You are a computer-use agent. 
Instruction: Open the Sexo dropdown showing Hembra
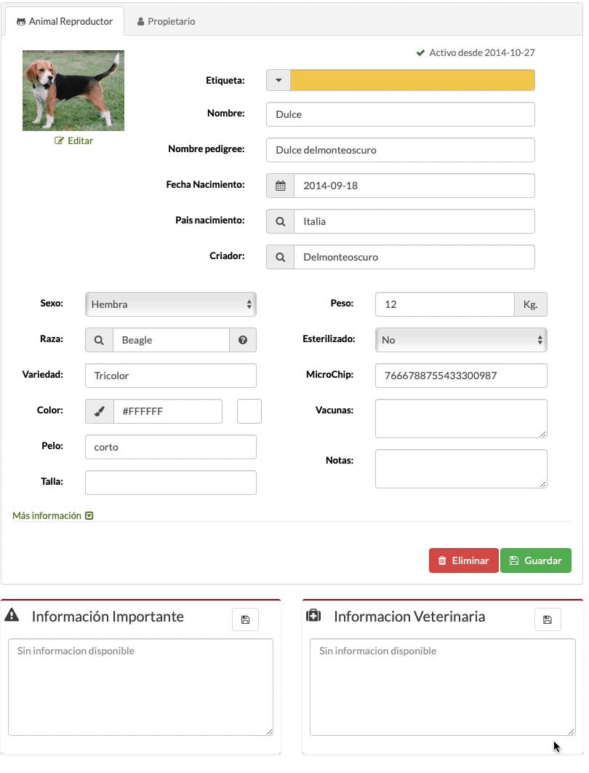[x=171, y=304]
